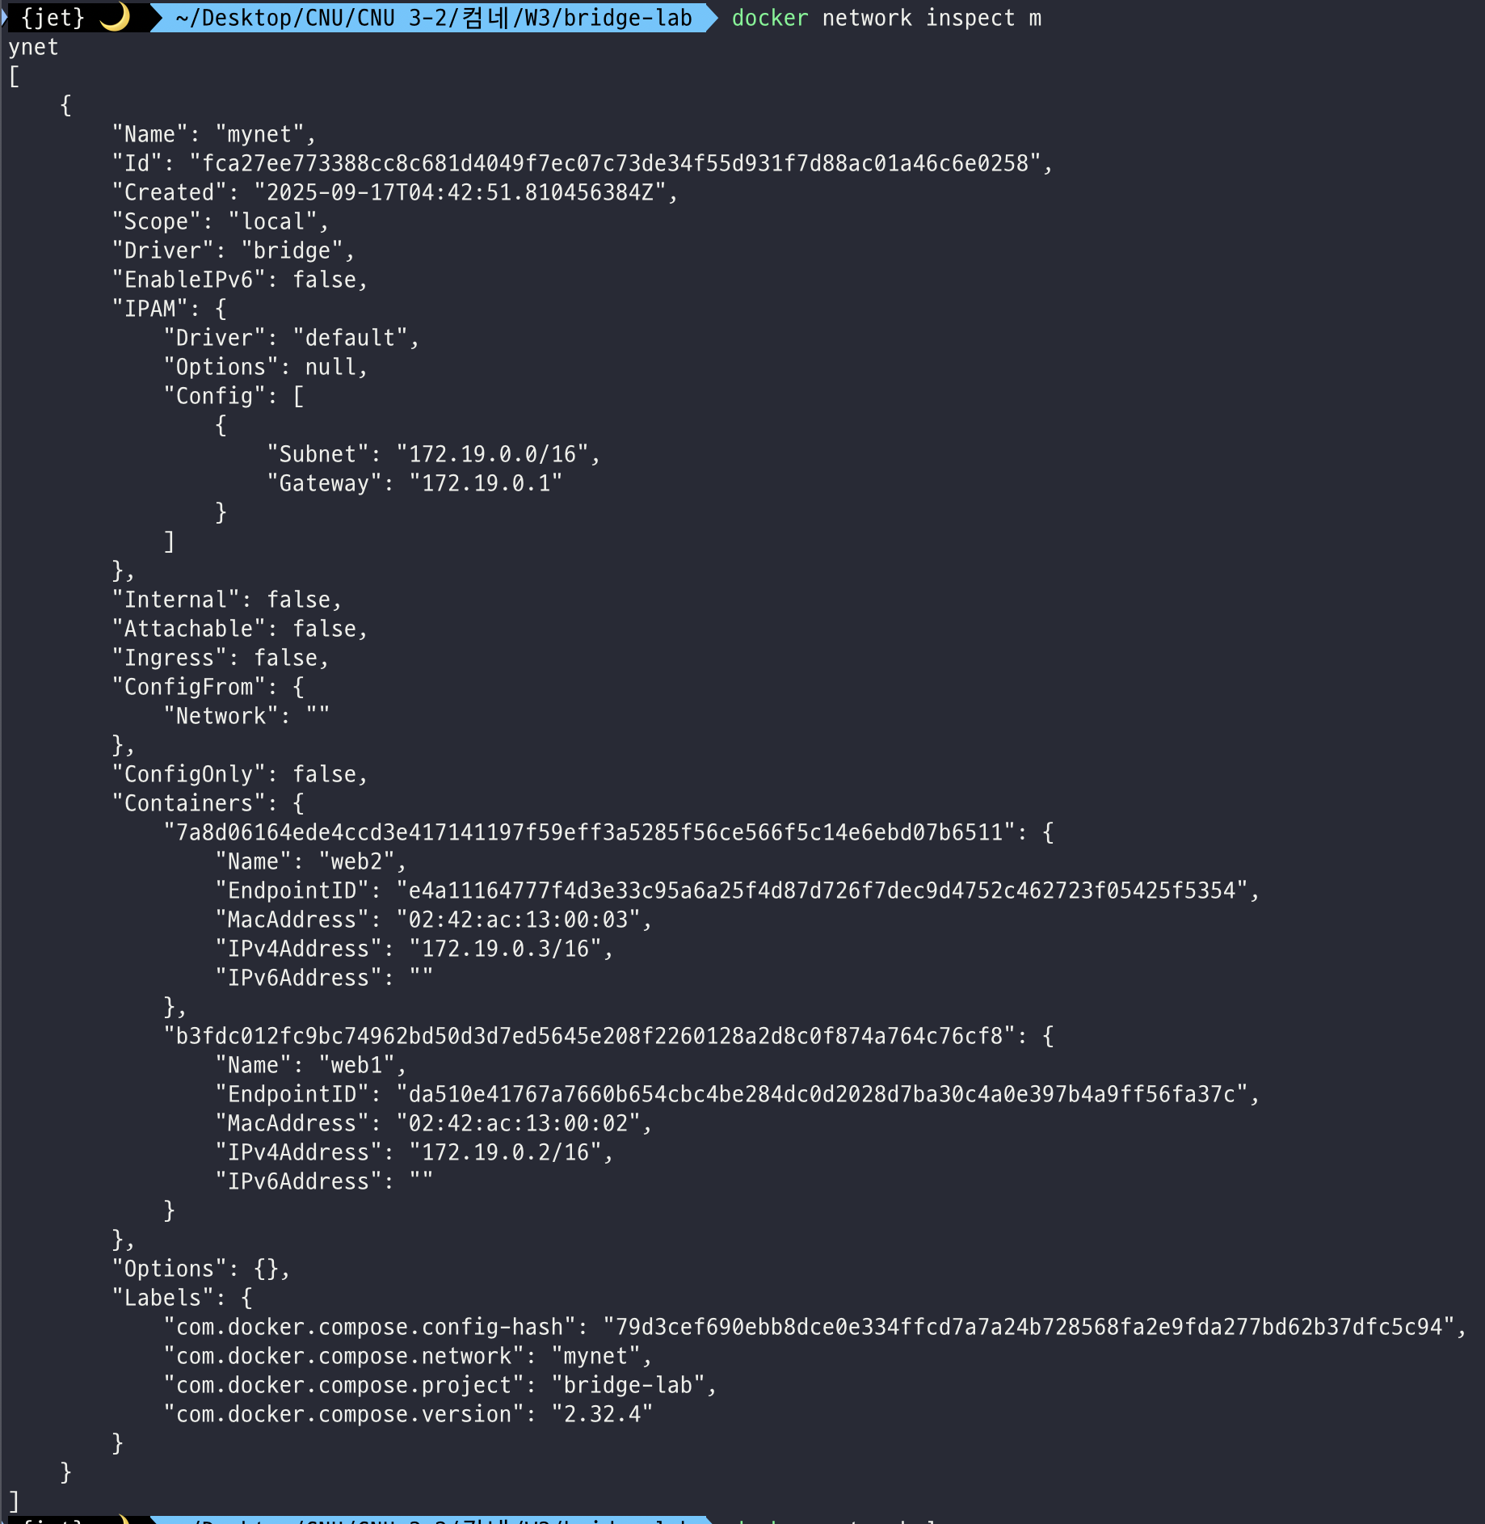Click the compose version value 2.32.4
The height and width of the screenshot is (1524, 1485).
coord(602,1414)
